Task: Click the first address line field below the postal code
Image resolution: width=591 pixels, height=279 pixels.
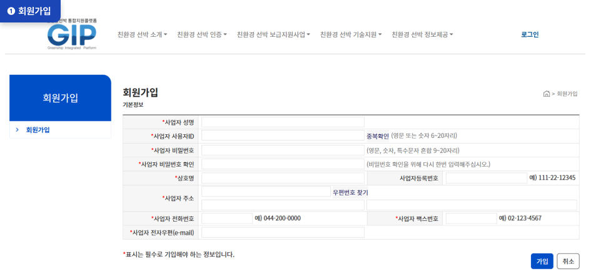Action: coord(283,205)
